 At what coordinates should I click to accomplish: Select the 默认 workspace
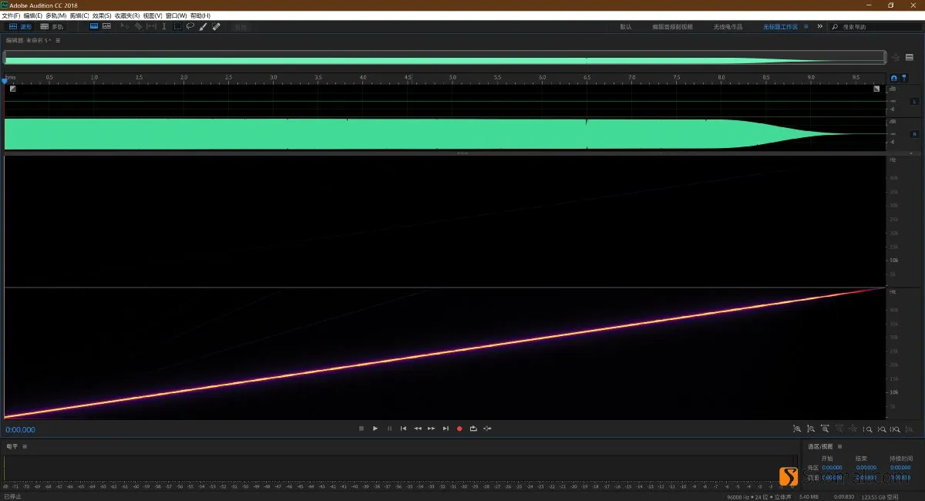626,26
